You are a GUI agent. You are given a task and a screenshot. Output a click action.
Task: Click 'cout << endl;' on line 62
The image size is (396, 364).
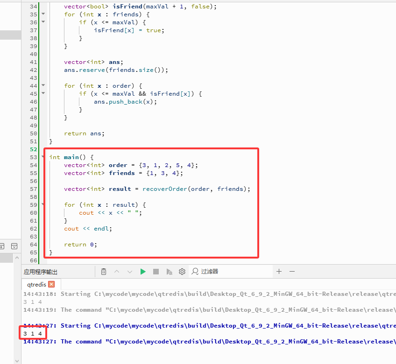(x=88, y=229)
